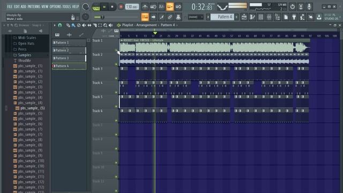Open the TOOLS menu
Screen dimensions: 343x193
click(66, 6)
